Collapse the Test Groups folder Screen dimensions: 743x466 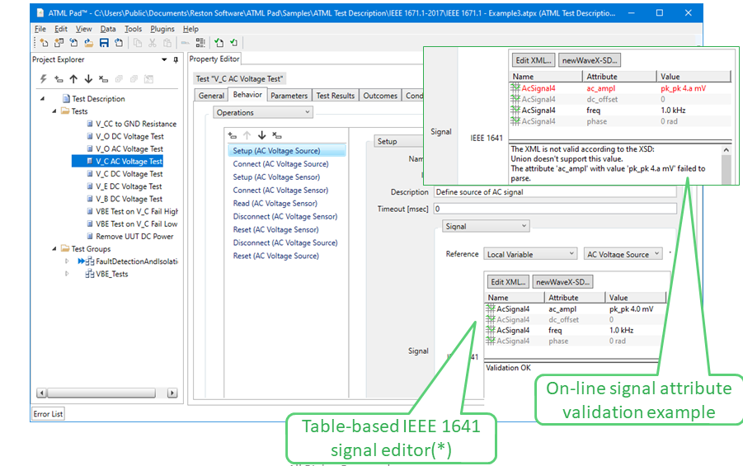(54, 249)
